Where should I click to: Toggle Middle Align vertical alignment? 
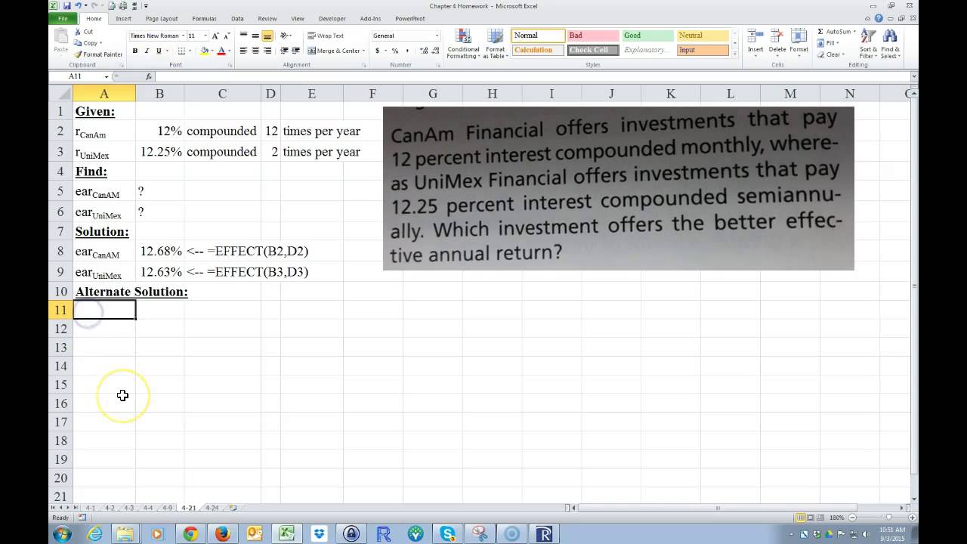click(255, 36)
